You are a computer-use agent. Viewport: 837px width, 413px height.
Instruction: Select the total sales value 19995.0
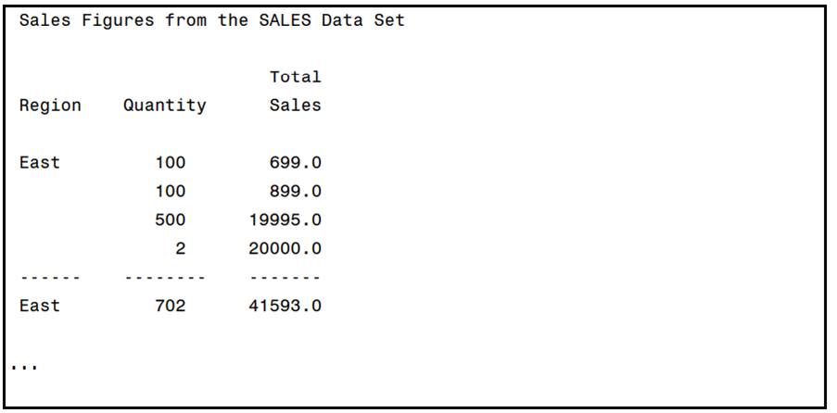[x=285, y=220]
